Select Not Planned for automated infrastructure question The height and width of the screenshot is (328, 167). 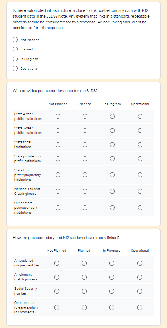15,40
